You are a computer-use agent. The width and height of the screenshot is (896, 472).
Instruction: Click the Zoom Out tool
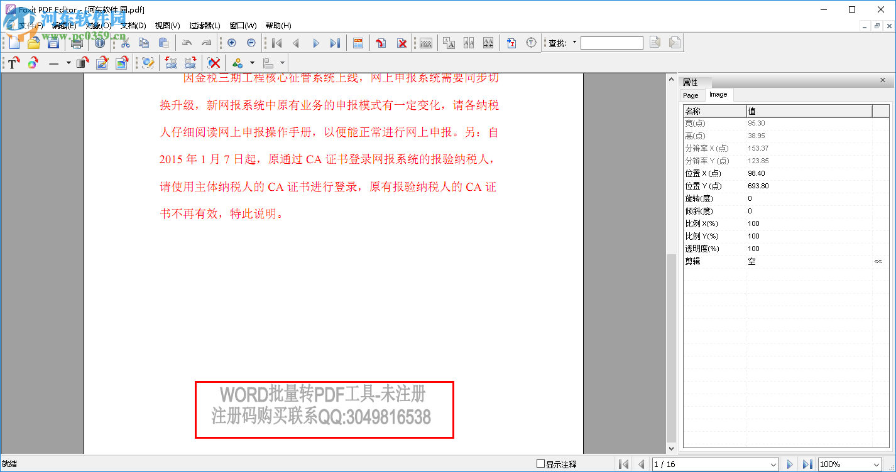pyautogui.click(x=250, y=43)
